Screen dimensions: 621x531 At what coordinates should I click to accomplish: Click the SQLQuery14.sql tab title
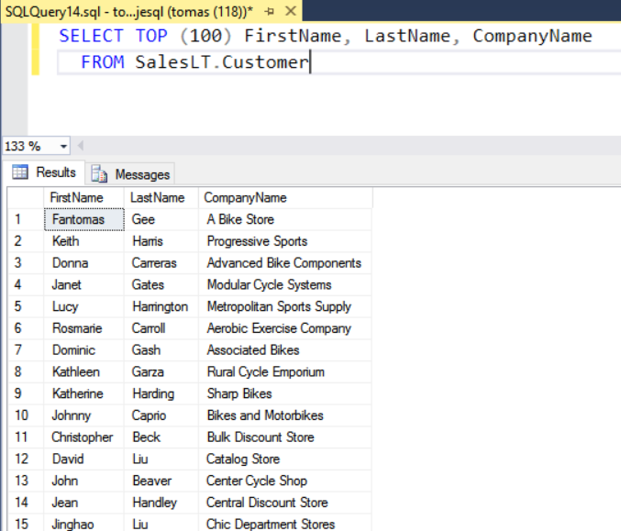pyautogui.click(x=129, y=12)
